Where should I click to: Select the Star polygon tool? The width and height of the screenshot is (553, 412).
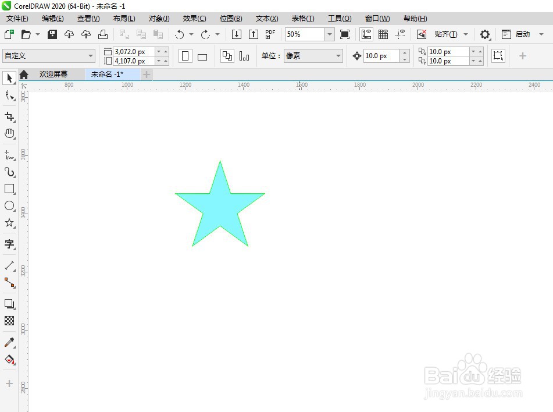(x=9, y=223)
